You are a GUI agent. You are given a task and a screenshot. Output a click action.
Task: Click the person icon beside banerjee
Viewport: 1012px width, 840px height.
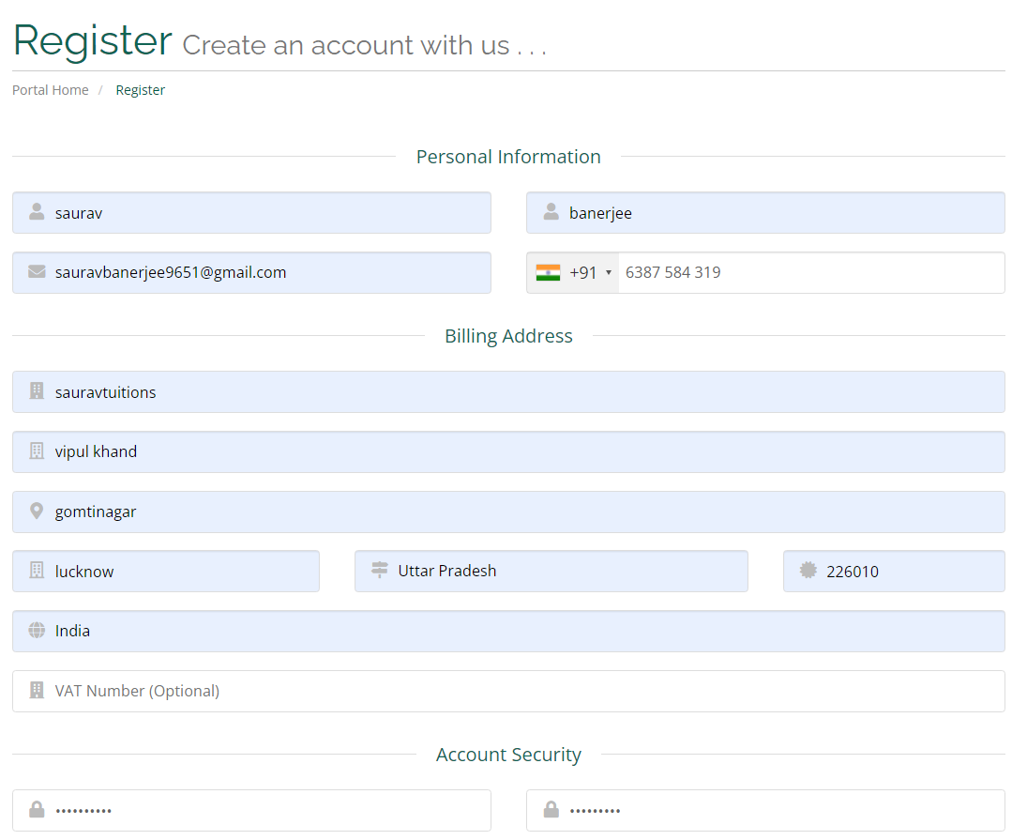[x=550, y=212]
